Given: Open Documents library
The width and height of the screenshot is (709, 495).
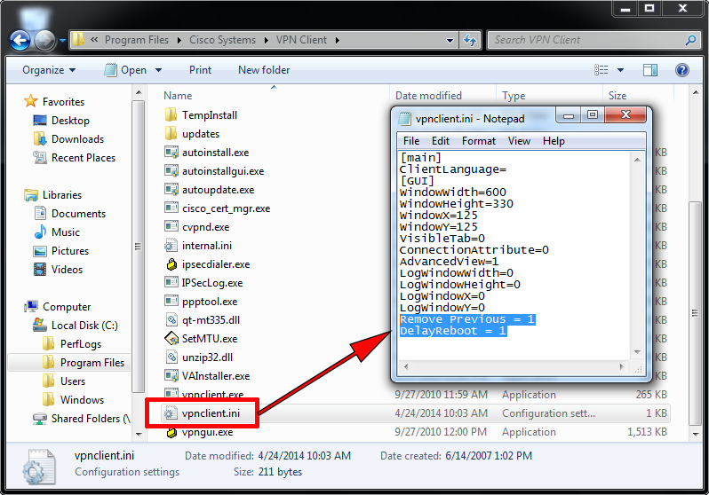Looking at the screenshot, I should 70,214.
